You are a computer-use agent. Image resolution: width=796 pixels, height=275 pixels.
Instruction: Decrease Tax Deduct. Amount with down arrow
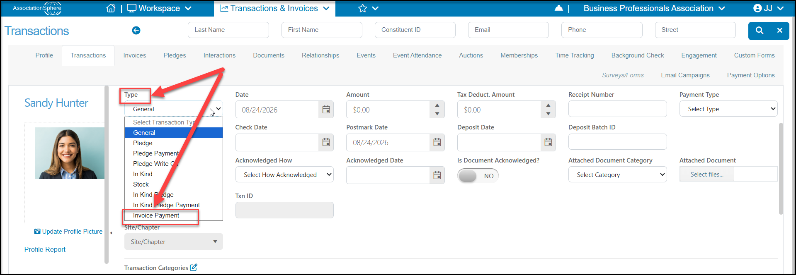point(548,114)
